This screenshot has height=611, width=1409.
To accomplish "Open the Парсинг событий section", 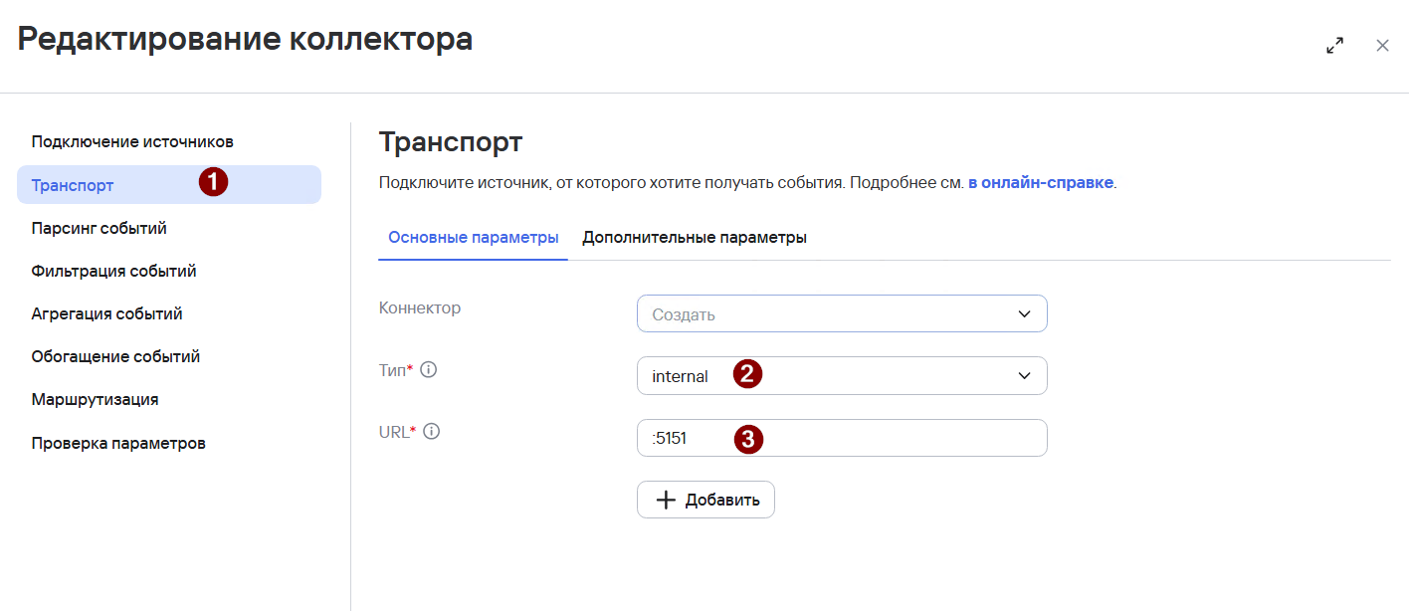I will pyautogui.click(x=100, y=228).
